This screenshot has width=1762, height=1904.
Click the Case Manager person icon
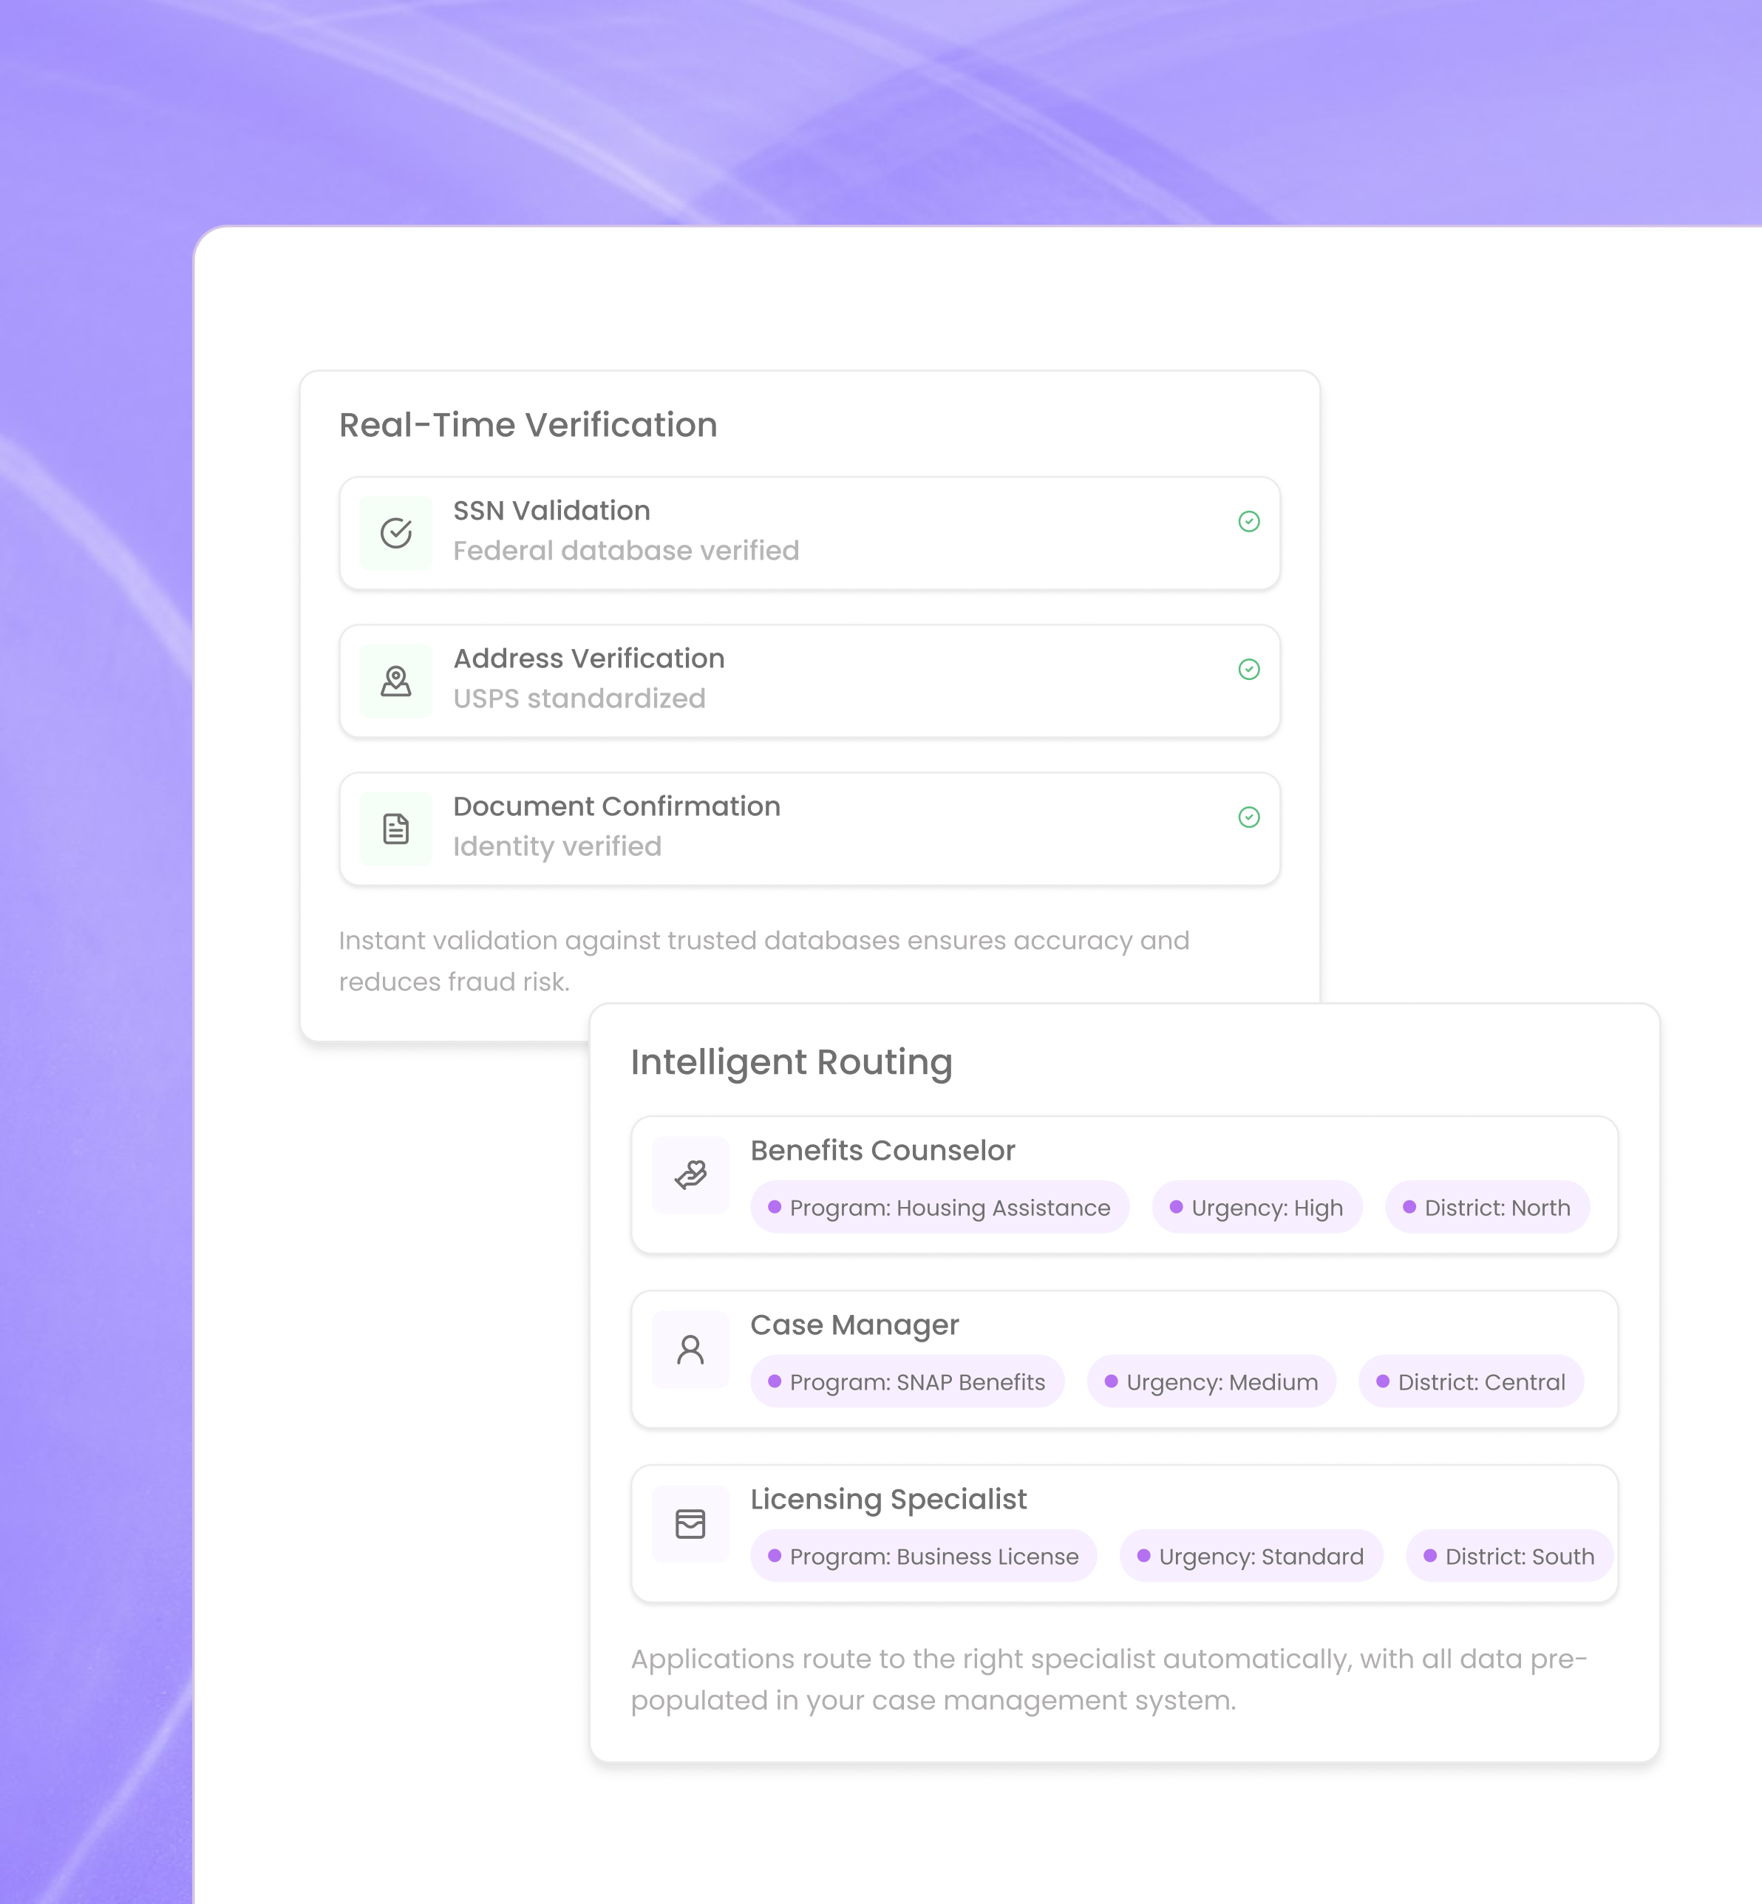(690, 1349)
